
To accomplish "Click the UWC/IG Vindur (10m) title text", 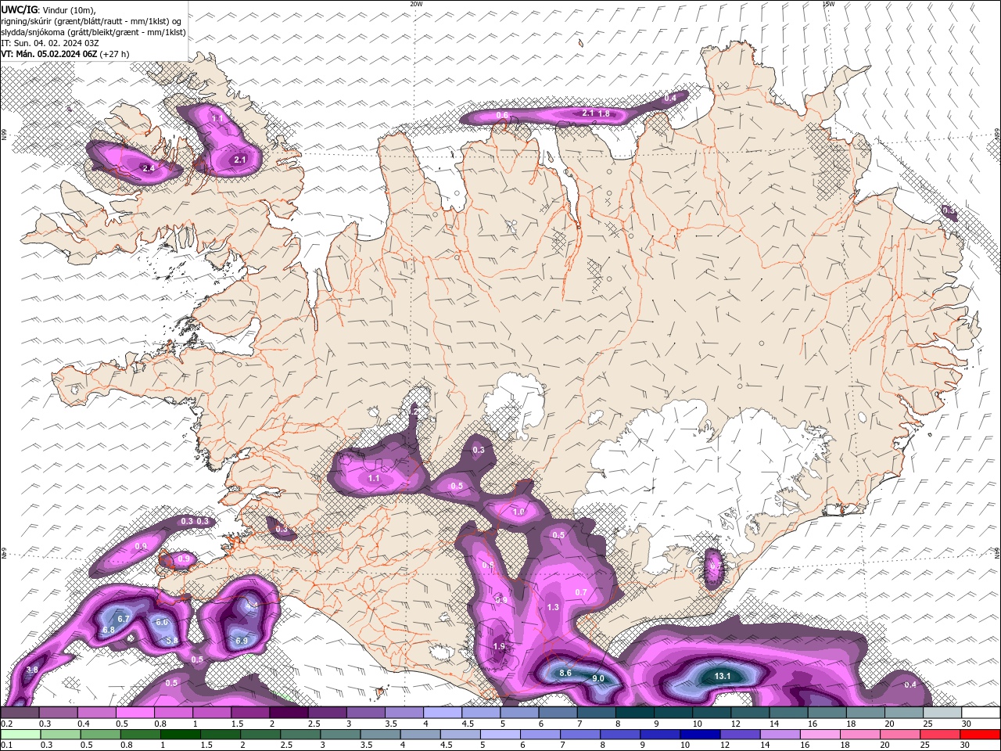I will 48,9.
